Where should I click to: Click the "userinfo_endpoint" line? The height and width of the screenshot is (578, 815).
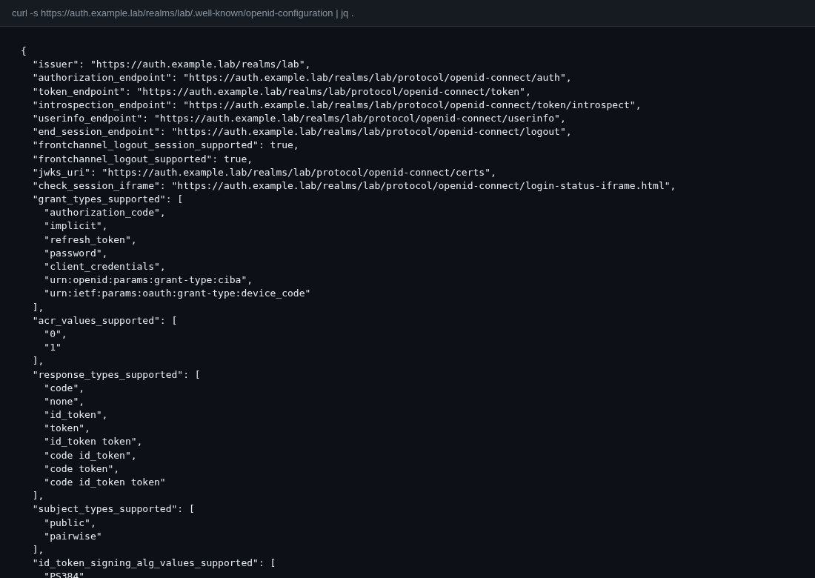click(x=299, y=118)
